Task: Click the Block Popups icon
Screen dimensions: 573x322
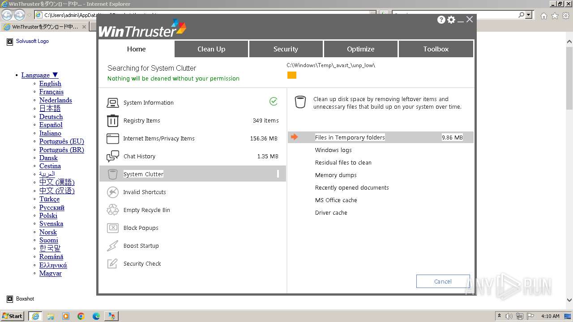Action: pos(113,228)
